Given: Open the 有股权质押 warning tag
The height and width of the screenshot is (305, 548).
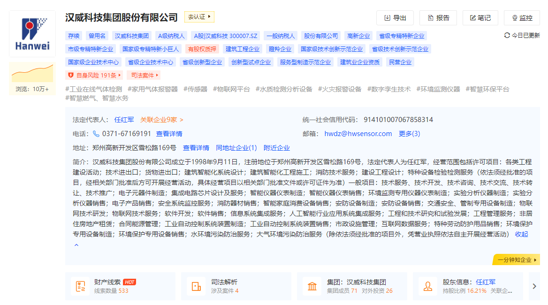Looking at the screenshot, I should click(x=202, y=49).
